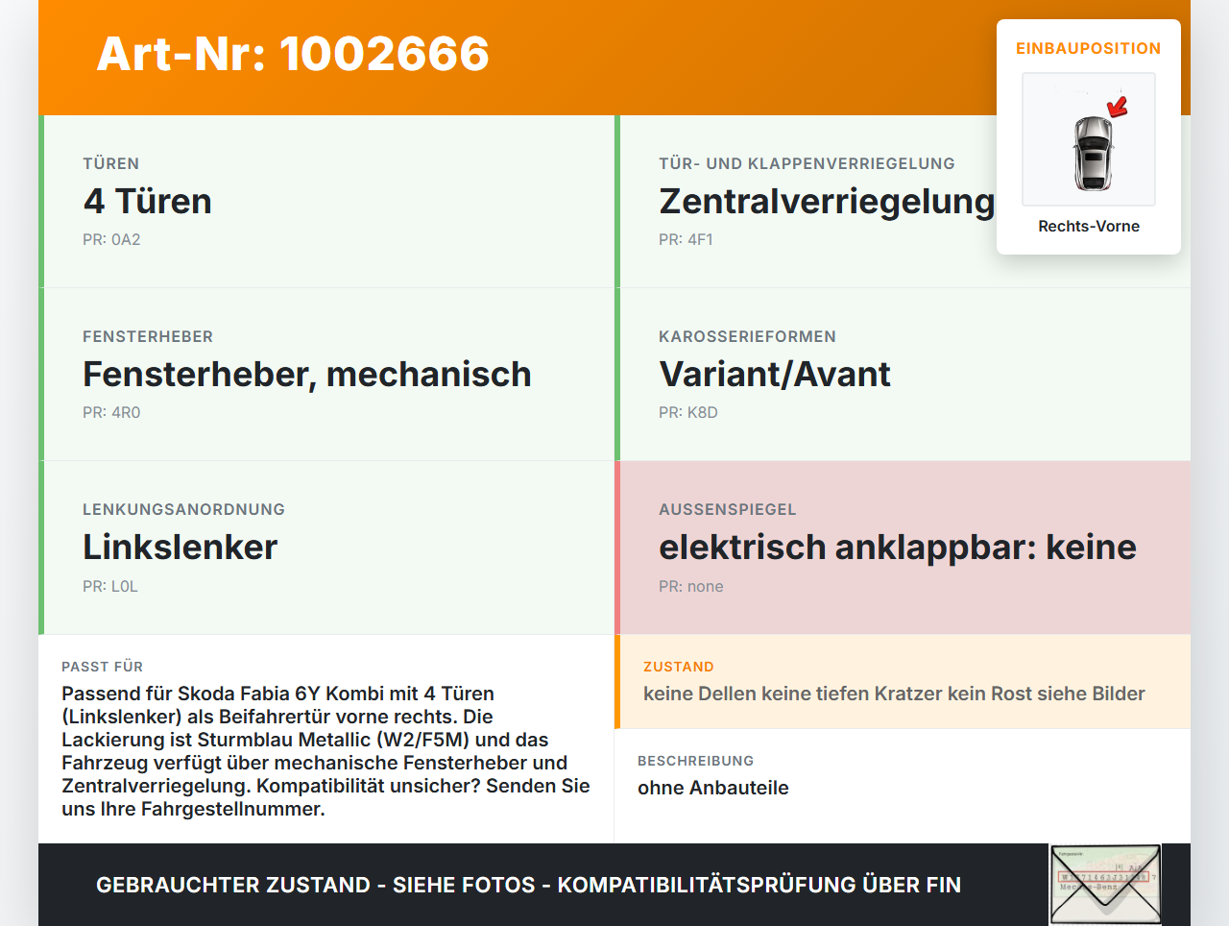
Task: Click the PR: 4F1 code text
Action: 686,239
